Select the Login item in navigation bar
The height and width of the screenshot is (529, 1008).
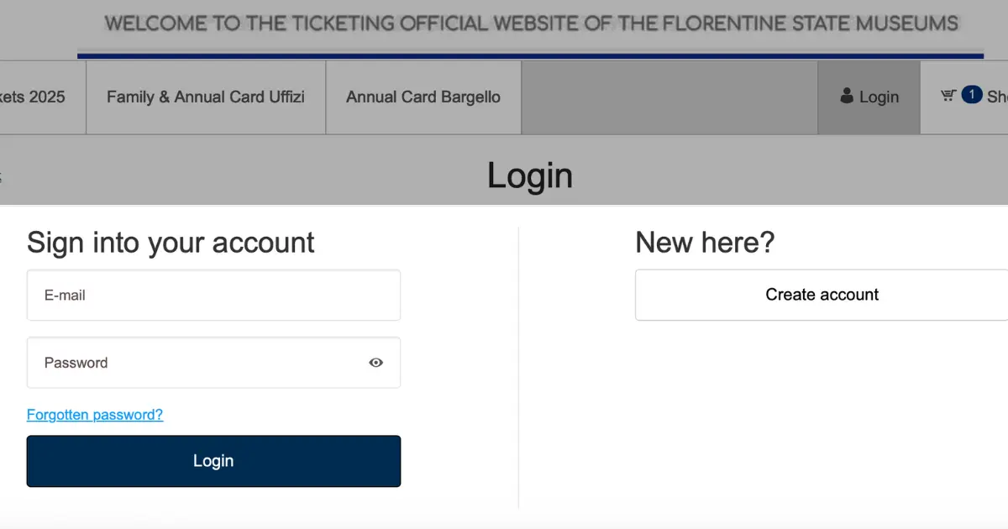click(869, 97)
